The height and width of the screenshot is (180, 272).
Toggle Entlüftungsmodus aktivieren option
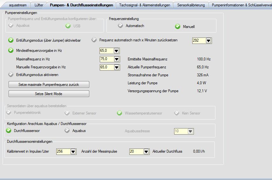11,75
